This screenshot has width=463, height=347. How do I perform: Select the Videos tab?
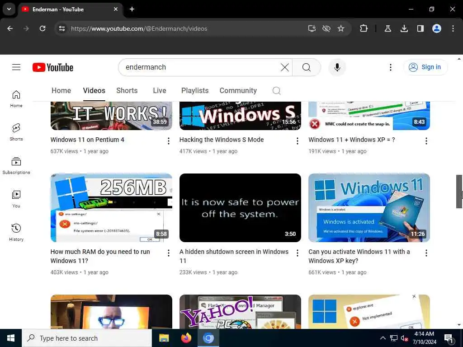(94, 90)
